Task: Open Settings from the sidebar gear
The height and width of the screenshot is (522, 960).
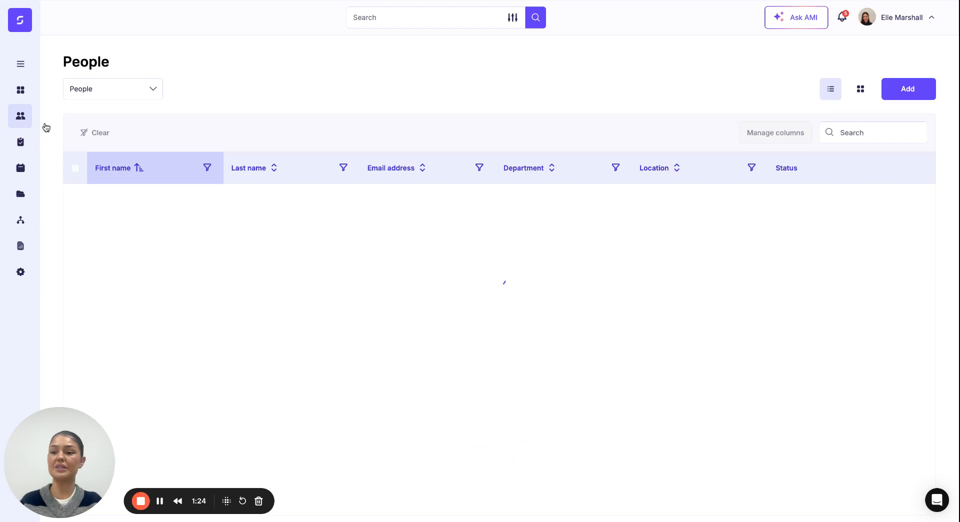Action: tap(20, 272)
